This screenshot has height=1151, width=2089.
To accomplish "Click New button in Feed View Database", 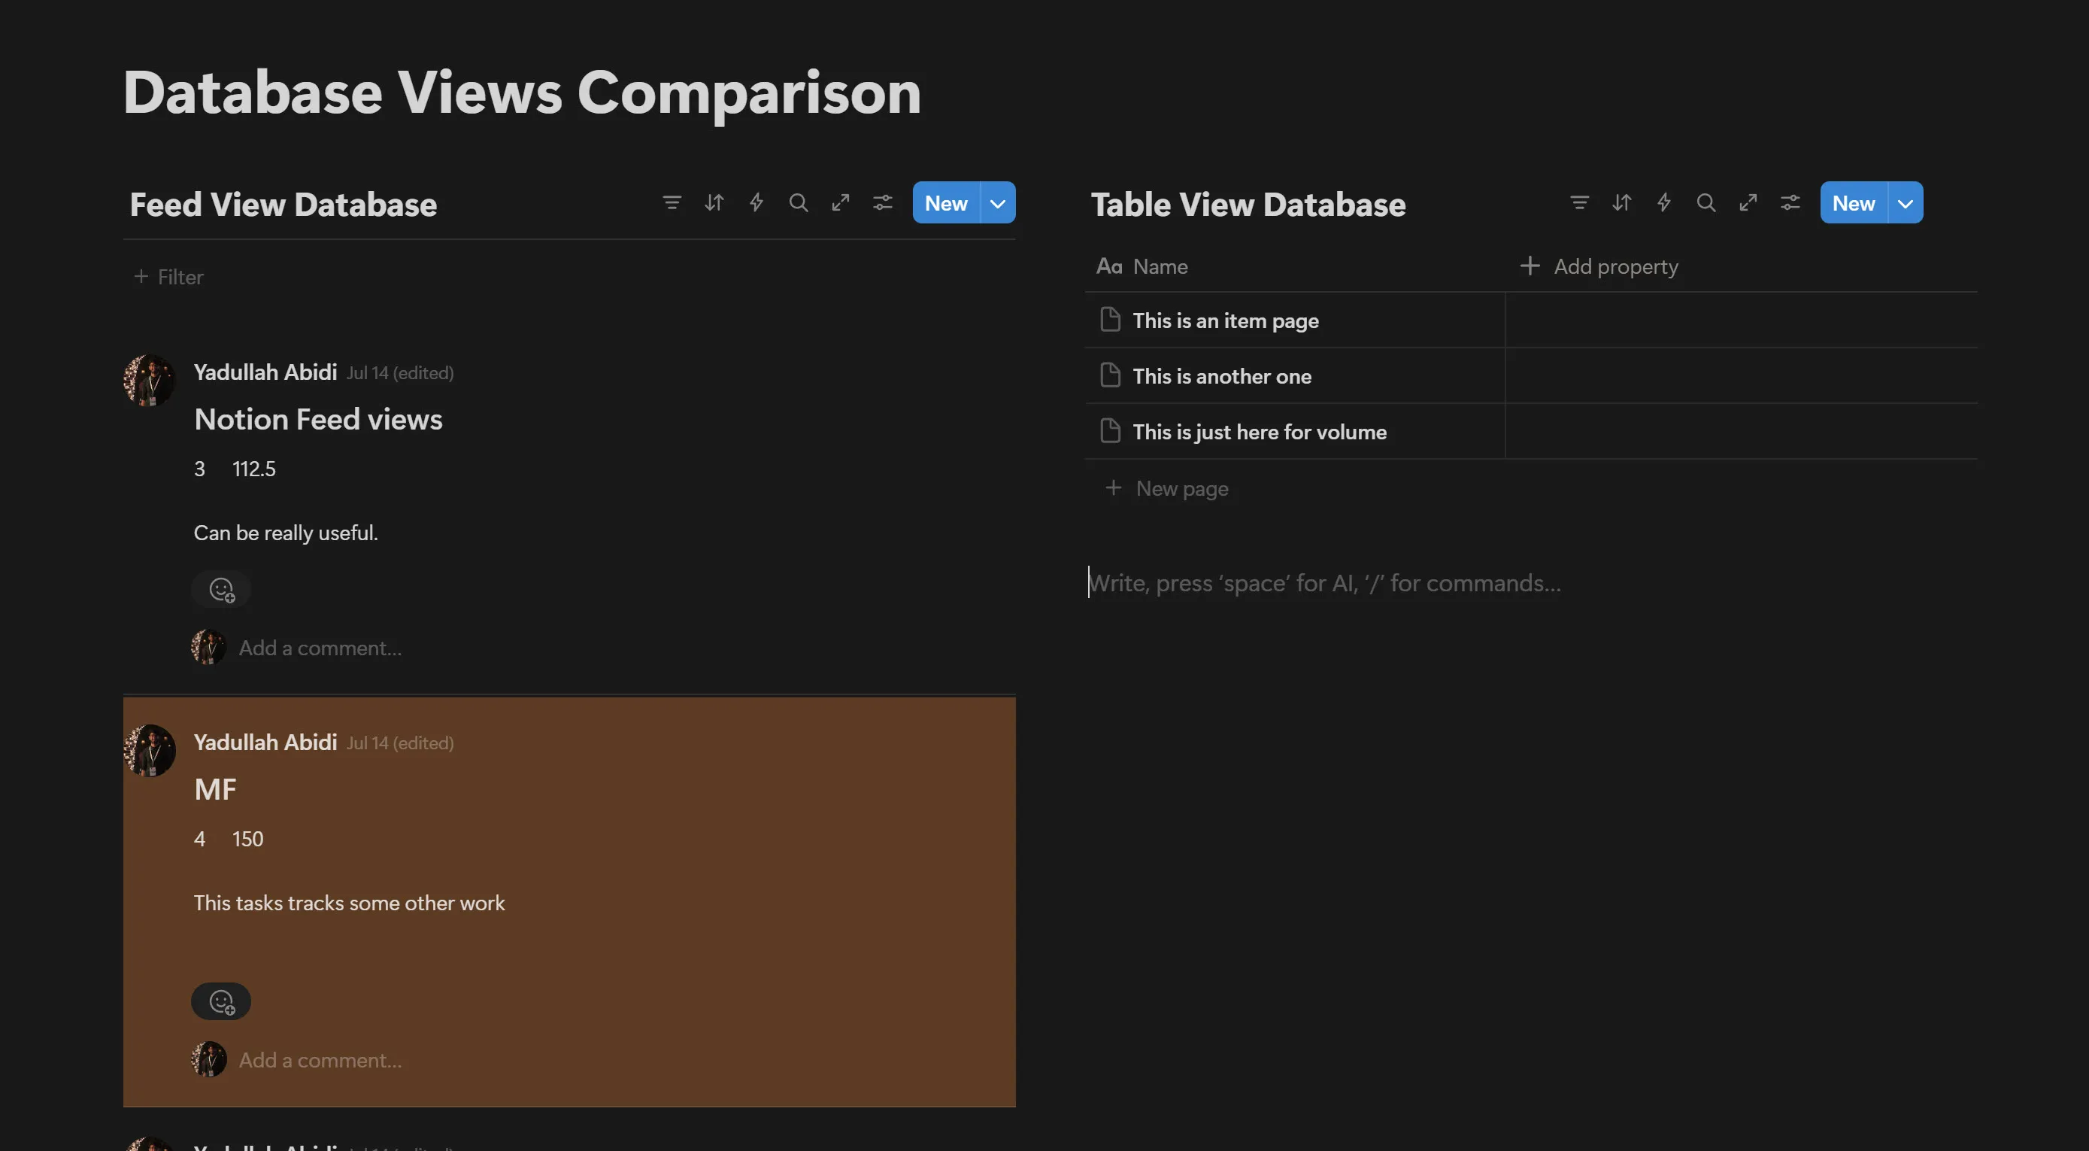I will (945, 203).
